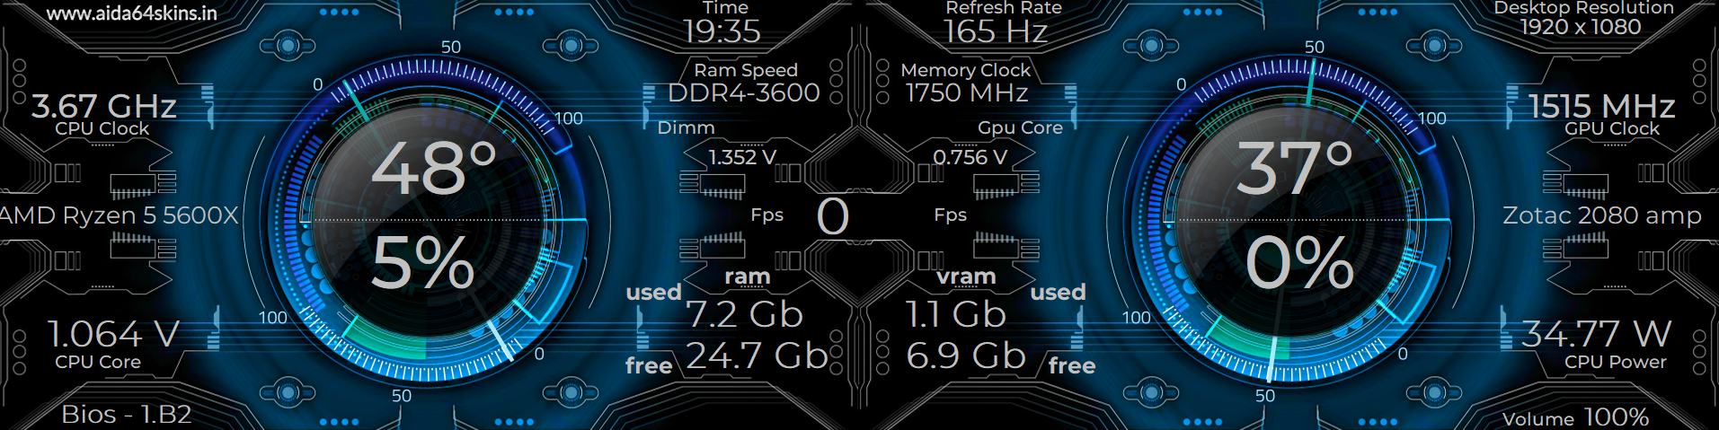Image resolution: width=1719 pixels, height=430 pixels.
Task: Click the chip icon above AMD Ryzen label
Action: pos(132,186)
